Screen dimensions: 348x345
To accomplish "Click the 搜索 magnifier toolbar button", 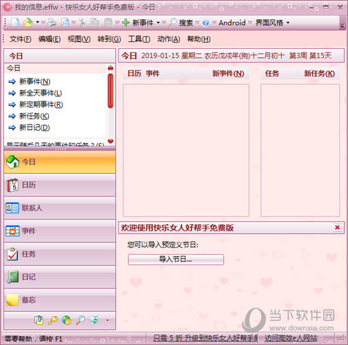I will 181,23.
